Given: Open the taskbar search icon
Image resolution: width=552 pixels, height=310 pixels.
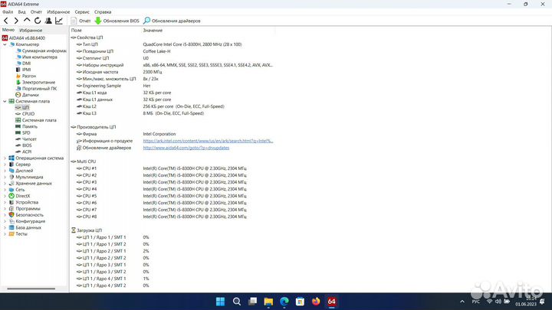Looking at the screenshot, I should coord(237,302).
